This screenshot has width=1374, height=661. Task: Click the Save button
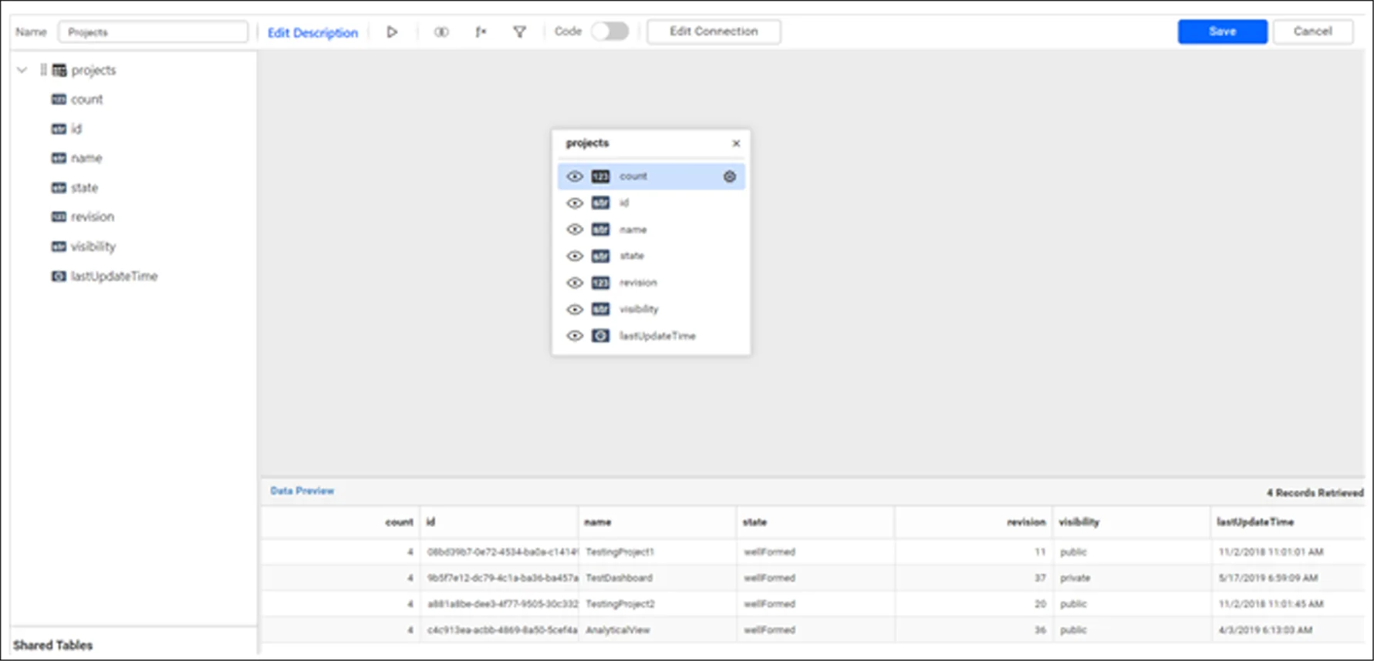pyautogui.click(x=1222, y=32)
